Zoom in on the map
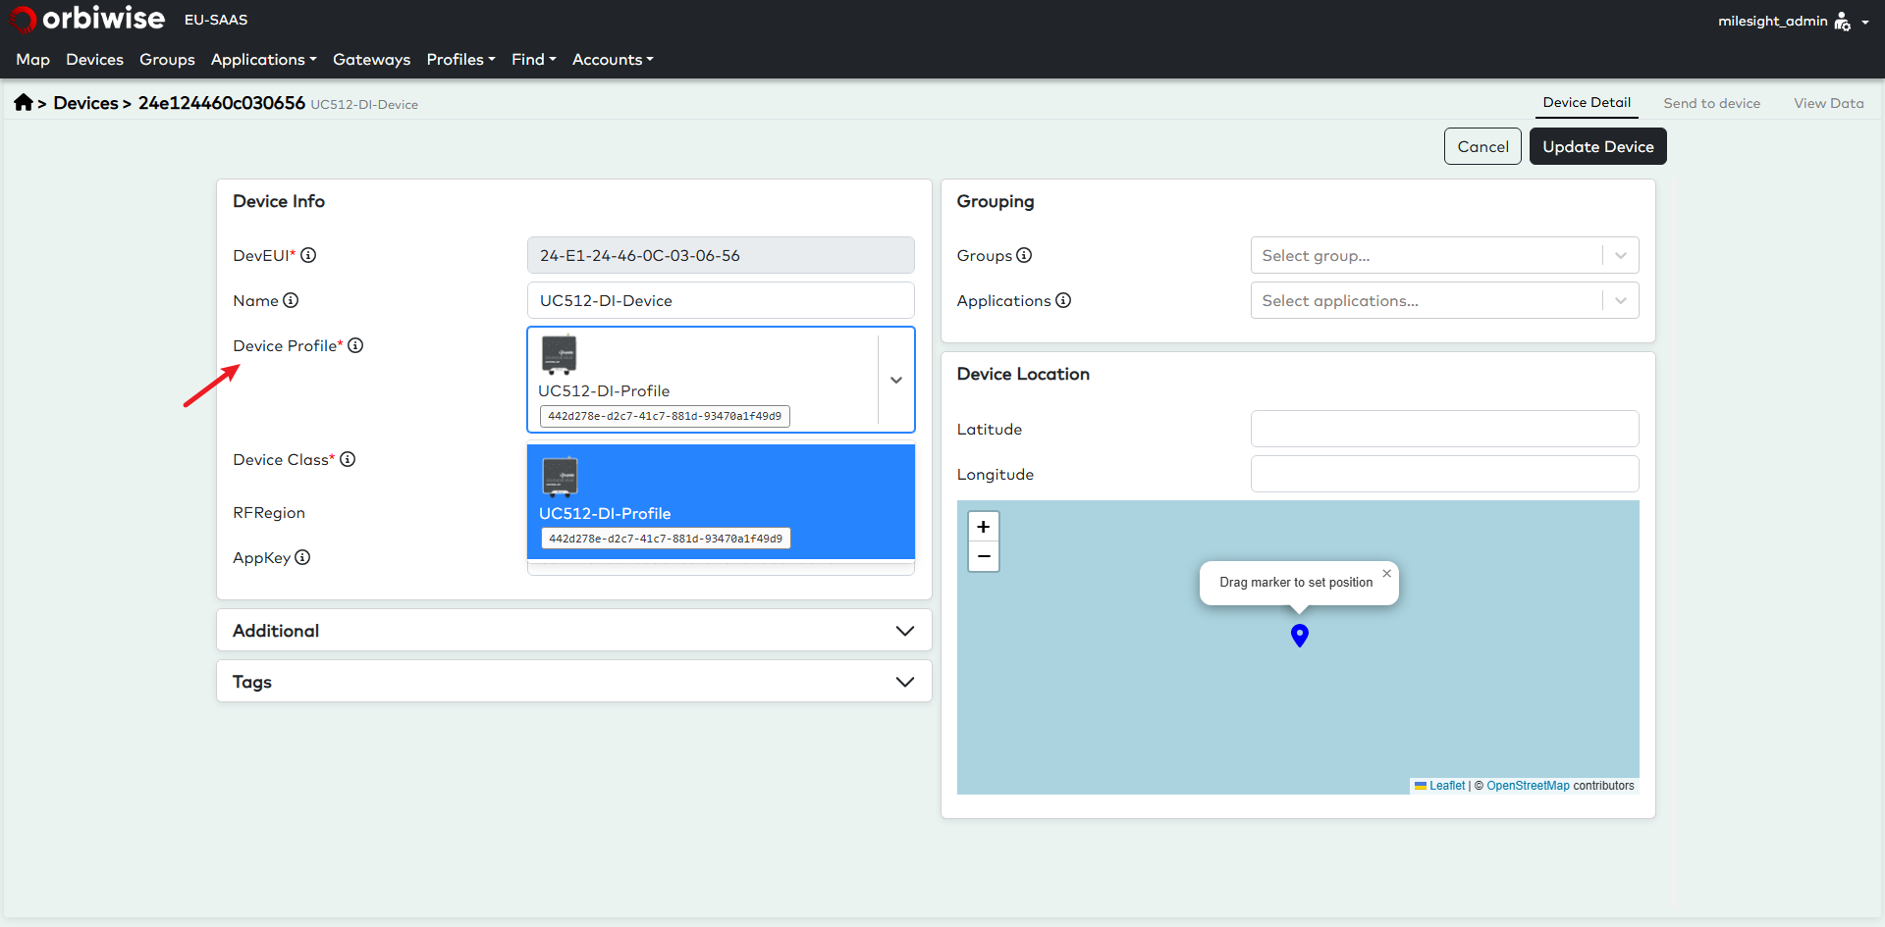This screenshot has width=1885, height=927. [x=984, y=527]
